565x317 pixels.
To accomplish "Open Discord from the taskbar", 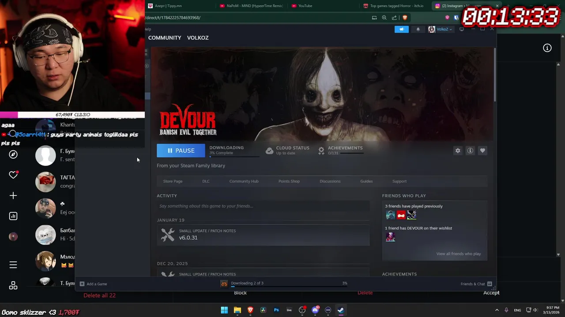I will click(x=315, y=310).
